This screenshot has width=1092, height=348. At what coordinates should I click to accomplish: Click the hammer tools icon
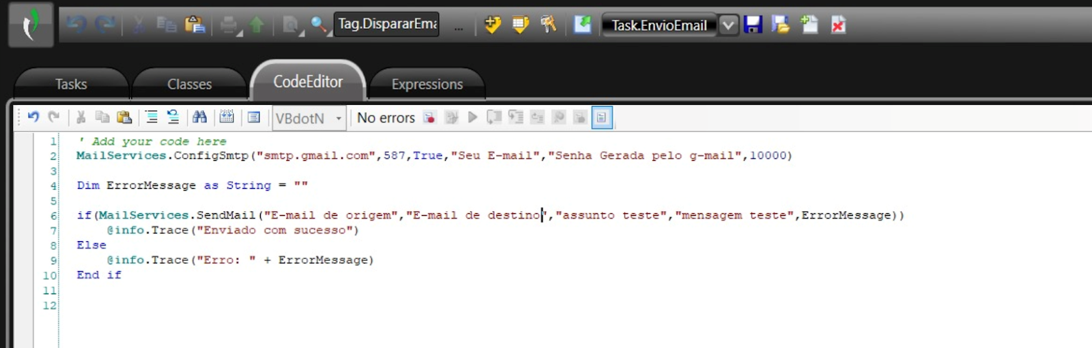(x=549, y=25)
